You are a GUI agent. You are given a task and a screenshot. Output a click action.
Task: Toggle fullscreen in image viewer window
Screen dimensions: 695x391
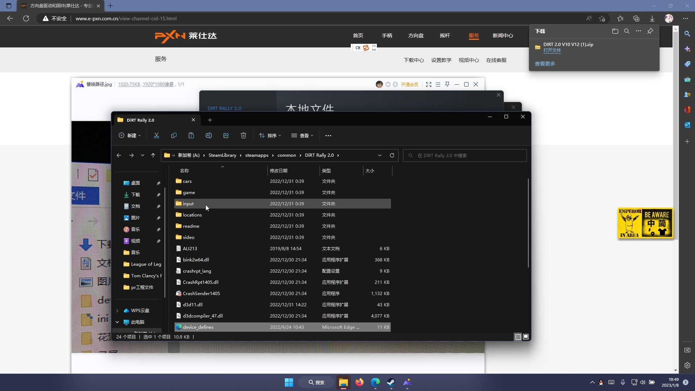(429, 84)
